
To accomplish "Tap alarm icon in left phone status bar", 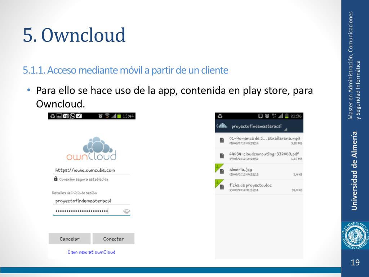I will 101,116.
